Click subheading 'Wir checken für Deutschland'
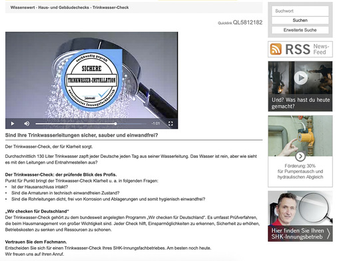The width and height of the screenshot is (337, 261). [37, 211]
